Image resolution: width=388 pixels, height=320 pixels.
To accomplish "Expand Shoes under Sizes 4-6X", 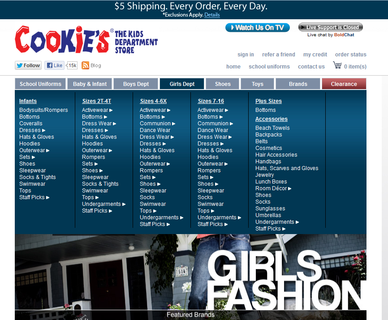I will coord(150,184).
